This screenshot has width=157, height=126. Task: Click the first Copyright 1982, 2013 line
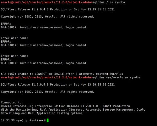(47, 17)
